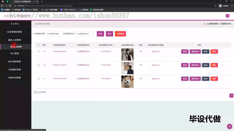Focus the 社区管理员编号 search input
Screen dimensions: 234x131
54,34
